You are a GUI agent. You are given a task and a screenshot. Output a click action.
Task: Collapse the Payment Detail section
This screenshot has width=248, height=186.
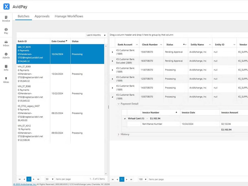tap(118, 104)
